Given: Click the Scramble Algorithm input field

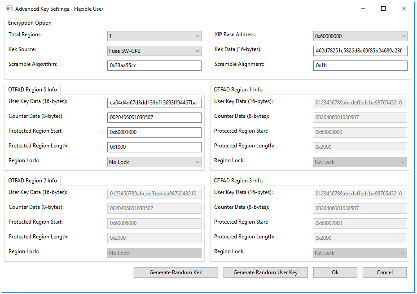Looking at the screenshot, I should pyautogui.click(x=154, y=65).
